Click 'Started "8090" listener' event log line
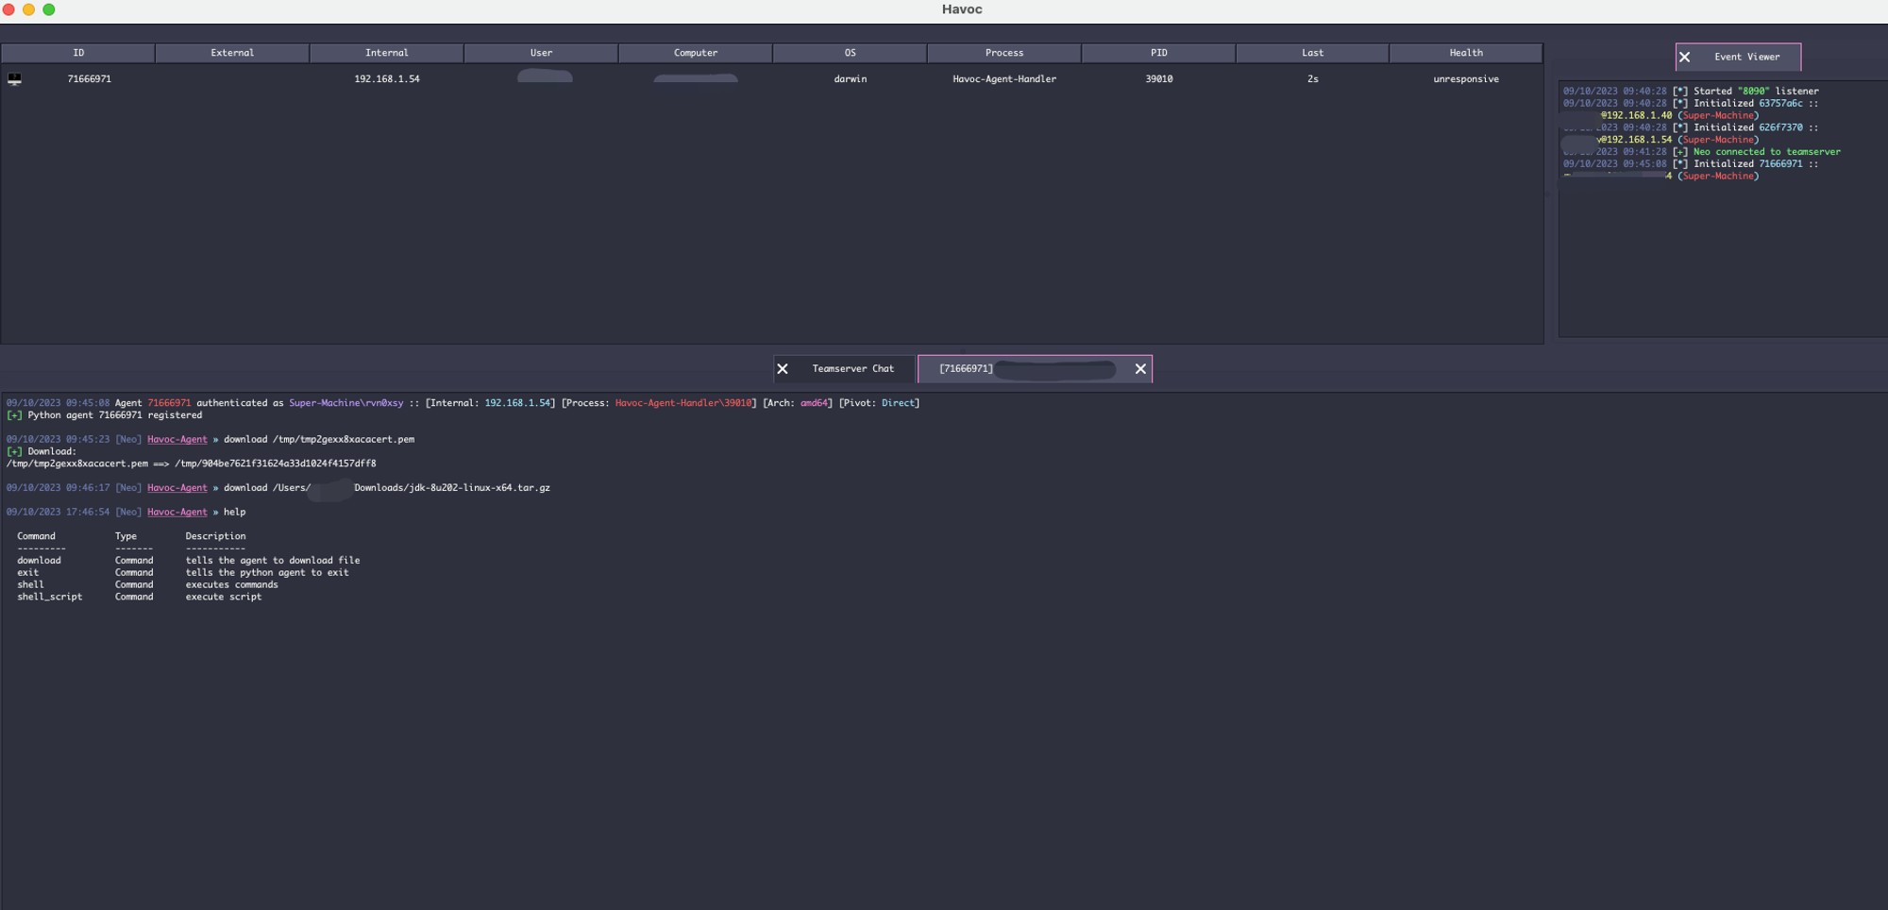 [1691, 92]
